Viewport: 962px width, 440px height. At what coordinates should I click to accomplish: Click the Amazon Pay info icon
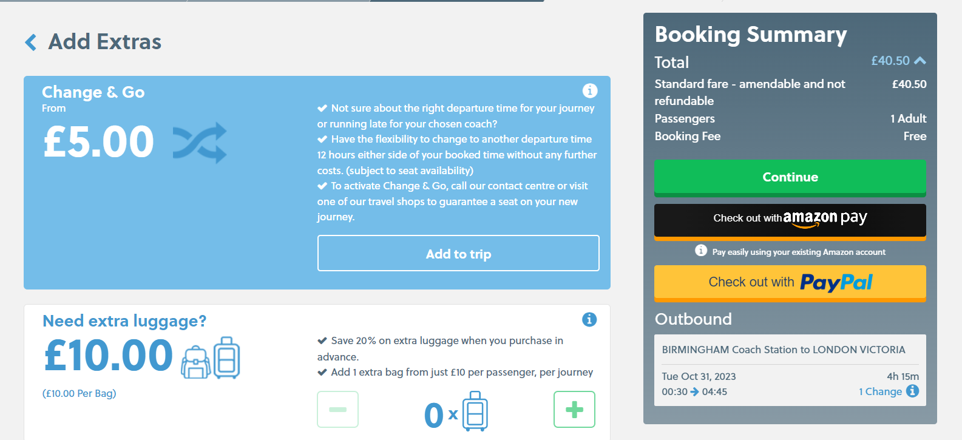[701, 251]
